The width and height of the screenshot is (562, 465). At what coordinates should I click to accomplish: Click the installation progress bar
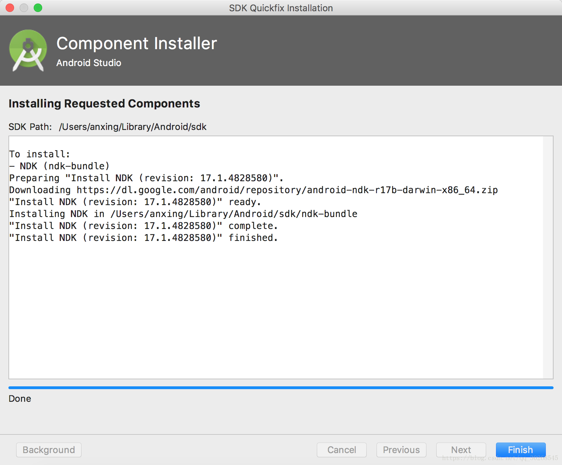point(281,388)
